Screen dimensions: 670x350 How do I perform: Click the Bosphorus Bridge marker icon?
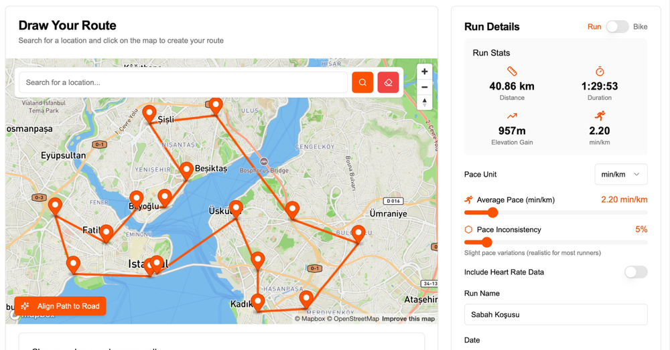pos(264,161)
